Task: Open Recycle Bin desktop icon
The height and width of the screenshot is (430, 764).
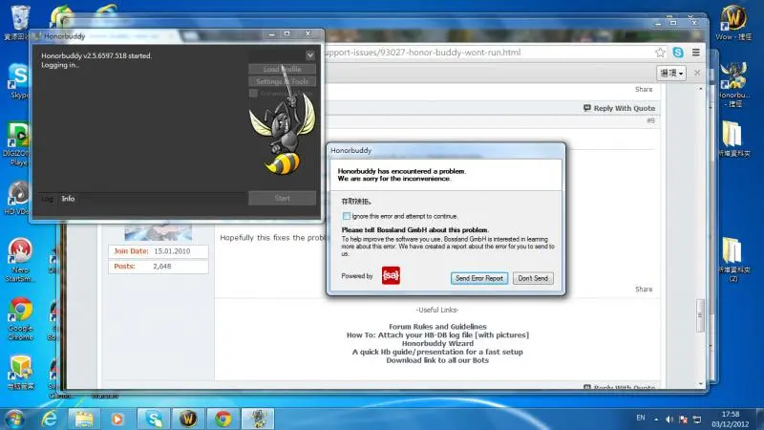Action: pos(18,22)
